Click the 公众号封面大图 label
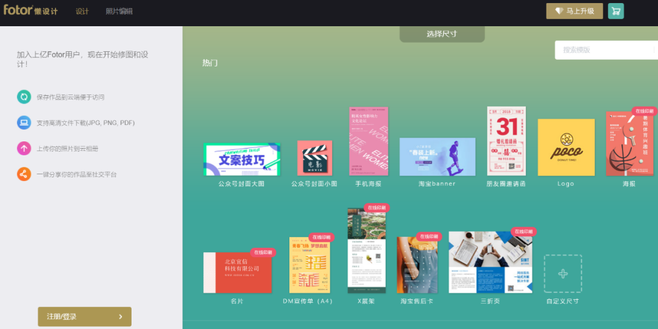 (242, 184)
